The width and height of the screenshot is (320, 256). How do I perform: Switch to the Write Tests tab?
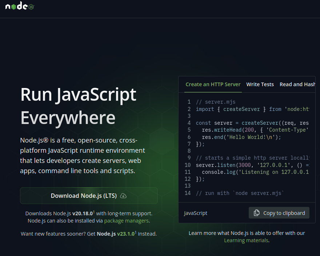260,84
